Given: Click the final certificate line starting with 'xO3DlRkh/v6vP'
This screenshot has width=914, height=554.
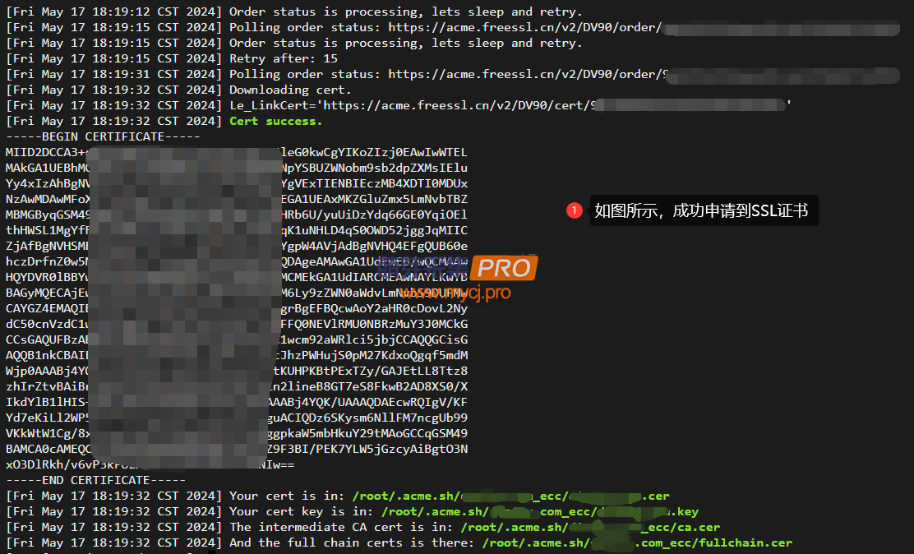Looking at the screenshot, I should coord(150,464).
